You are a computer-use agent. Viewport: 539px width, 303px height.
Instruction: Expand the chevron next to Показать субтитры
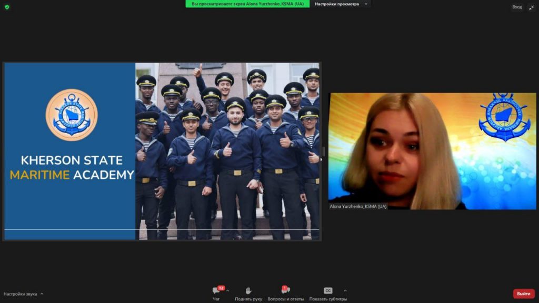[x=345, y=290]
